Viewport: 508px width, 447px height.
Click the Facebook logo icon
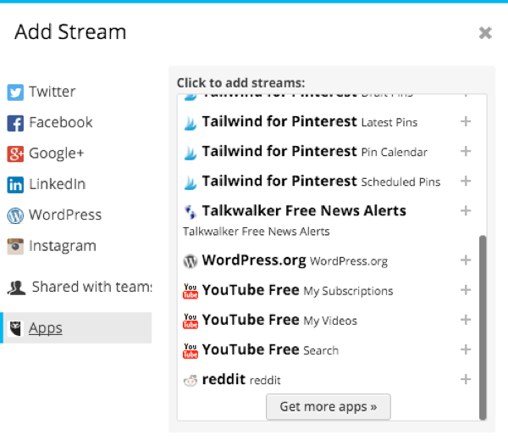tap(15, 123)
